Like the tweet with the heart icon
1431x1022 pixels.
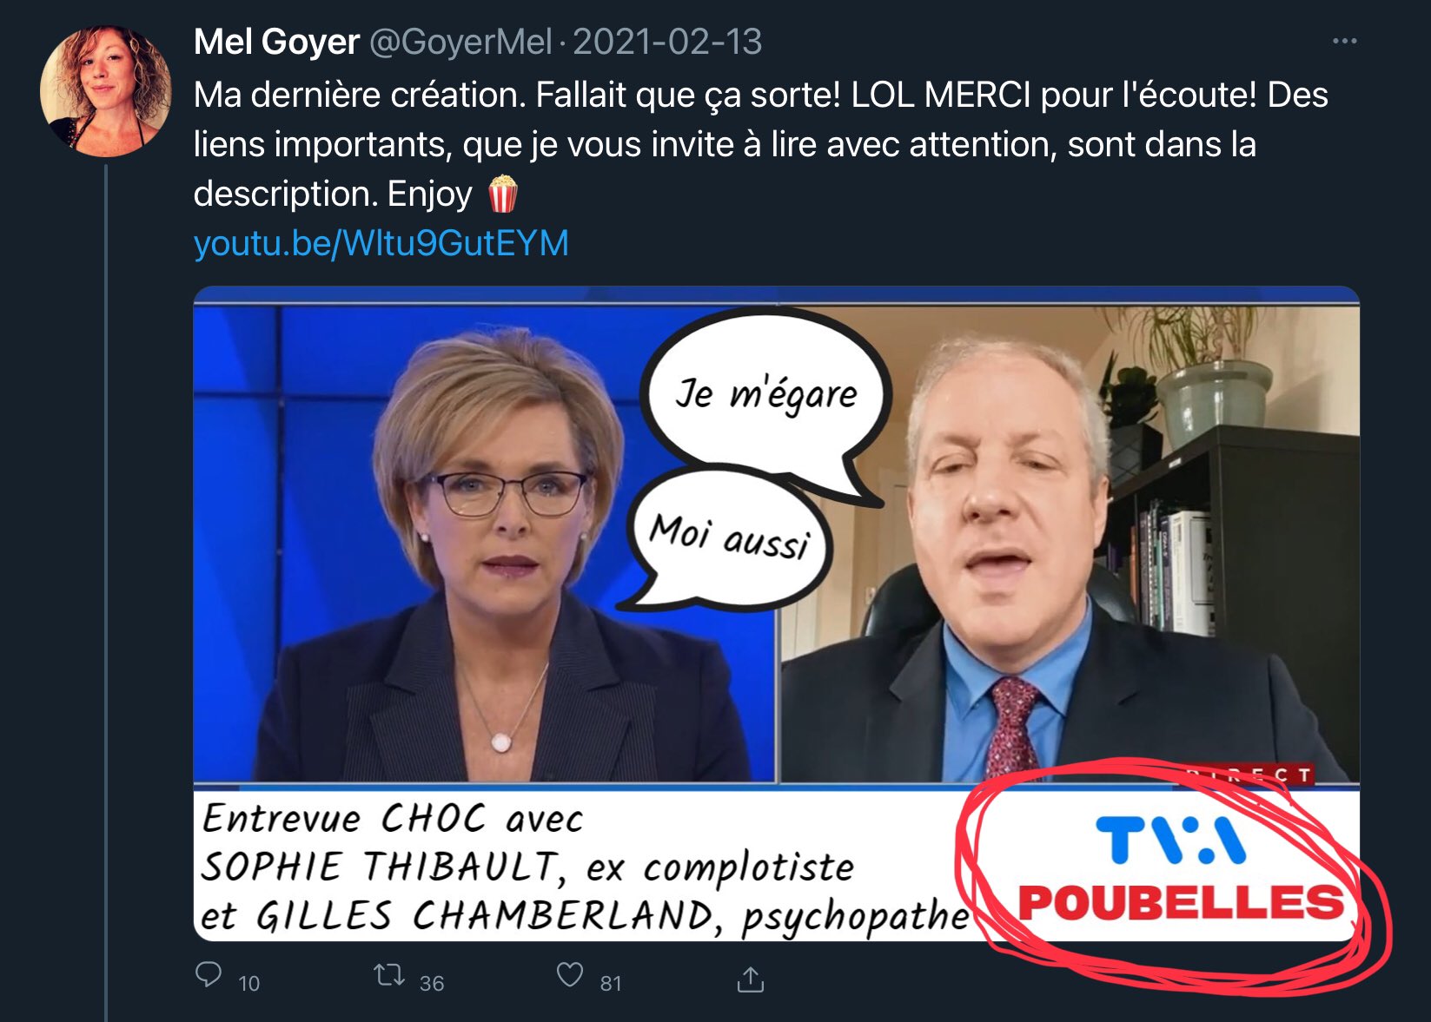pyautogui.click(x=570, y=975)
